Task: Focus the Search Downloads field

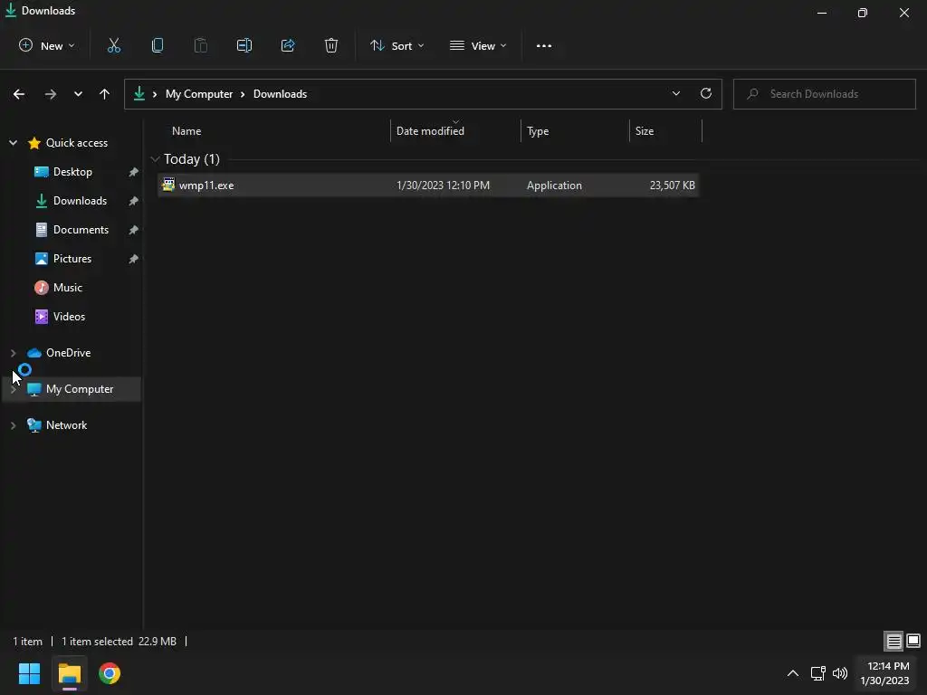Action: click(x=824, y=94)
